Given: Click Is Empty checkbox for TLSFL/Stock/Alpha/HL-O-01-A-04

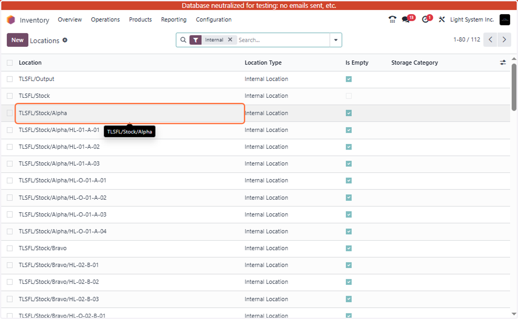Looking at the screenshot, I should point(349,231).
